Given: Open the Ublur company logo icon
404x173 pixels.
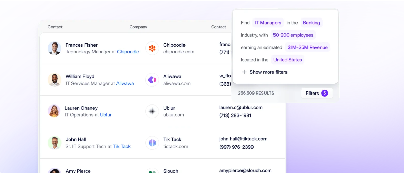Looking at the screenshot, I should pos(152,111).
